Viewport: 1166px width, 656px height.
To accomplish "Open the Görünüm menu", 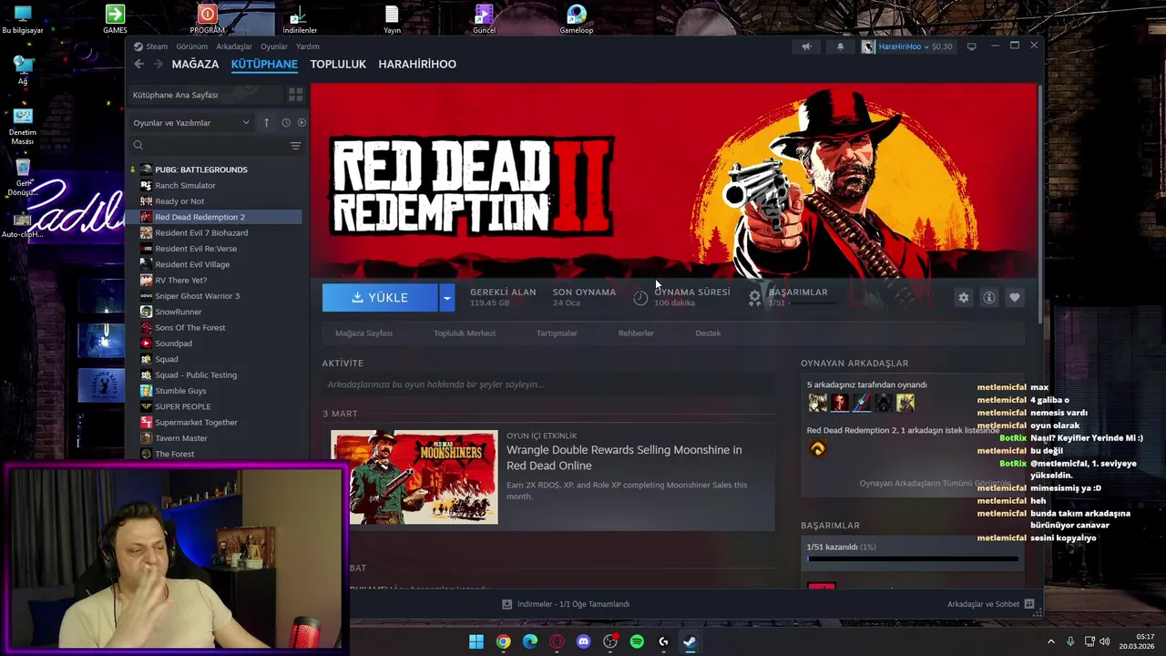I will coord(192,46).
